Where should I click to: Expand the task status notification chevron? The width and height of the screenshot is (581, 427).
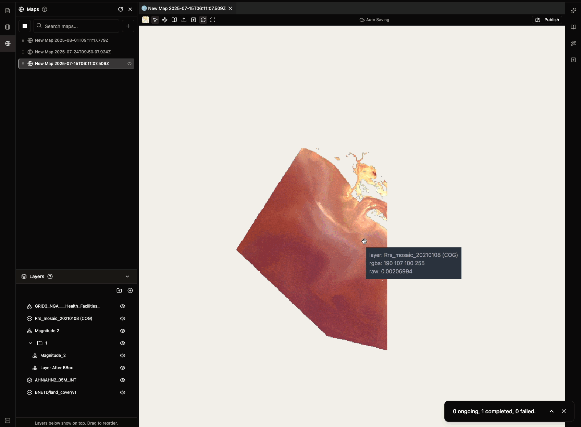tap(552, 411)
